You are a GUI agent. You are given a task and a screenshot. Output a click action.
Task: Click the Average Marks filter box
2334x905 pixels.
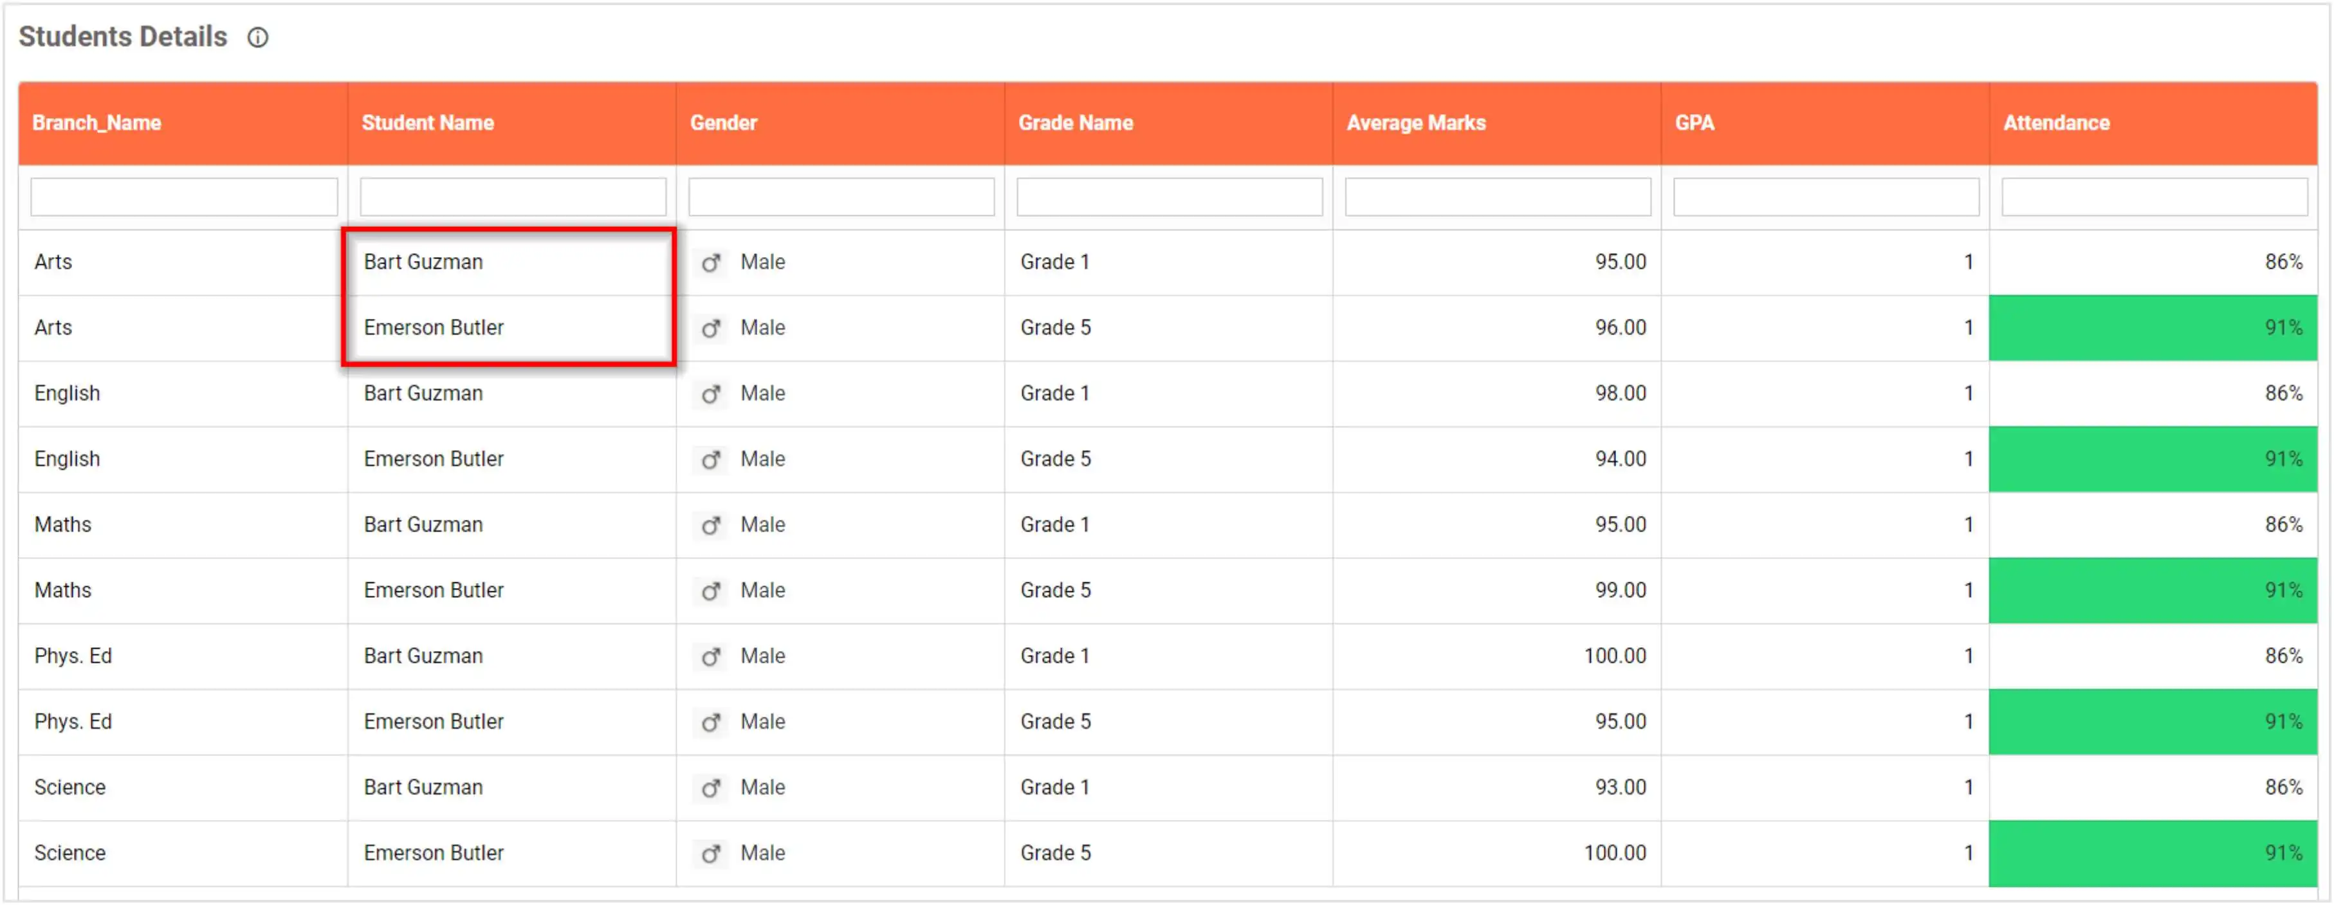tap(1497, 195)
